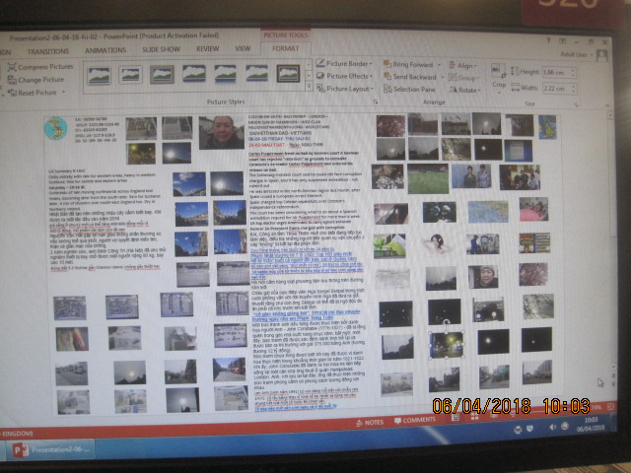
Task: Select the Picture Tools Format tab
Action: pyautogui.click(x=285, y=48)
